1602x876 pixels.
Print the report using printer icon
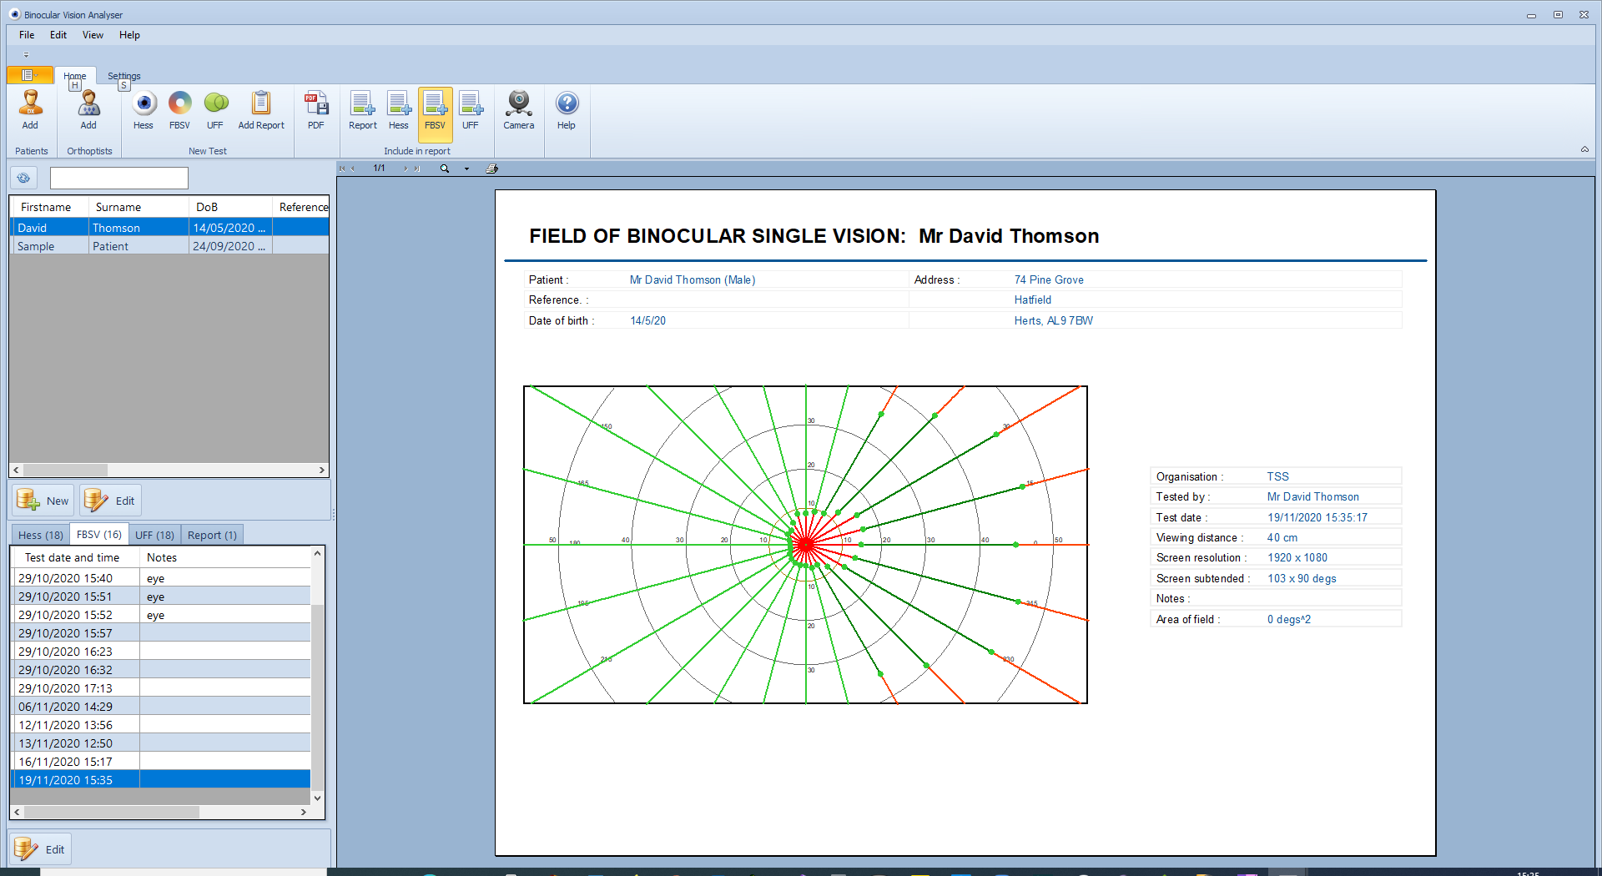492,169
